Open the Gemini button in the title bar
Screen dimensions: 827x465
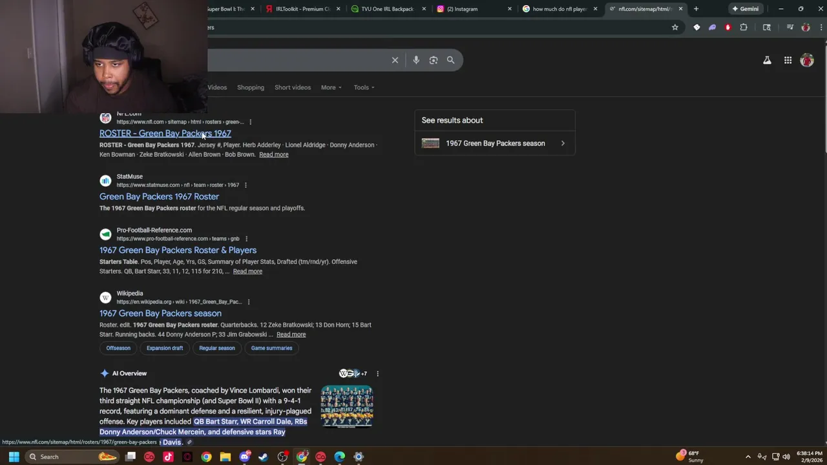pyautogui.click(x=745, y=9)
